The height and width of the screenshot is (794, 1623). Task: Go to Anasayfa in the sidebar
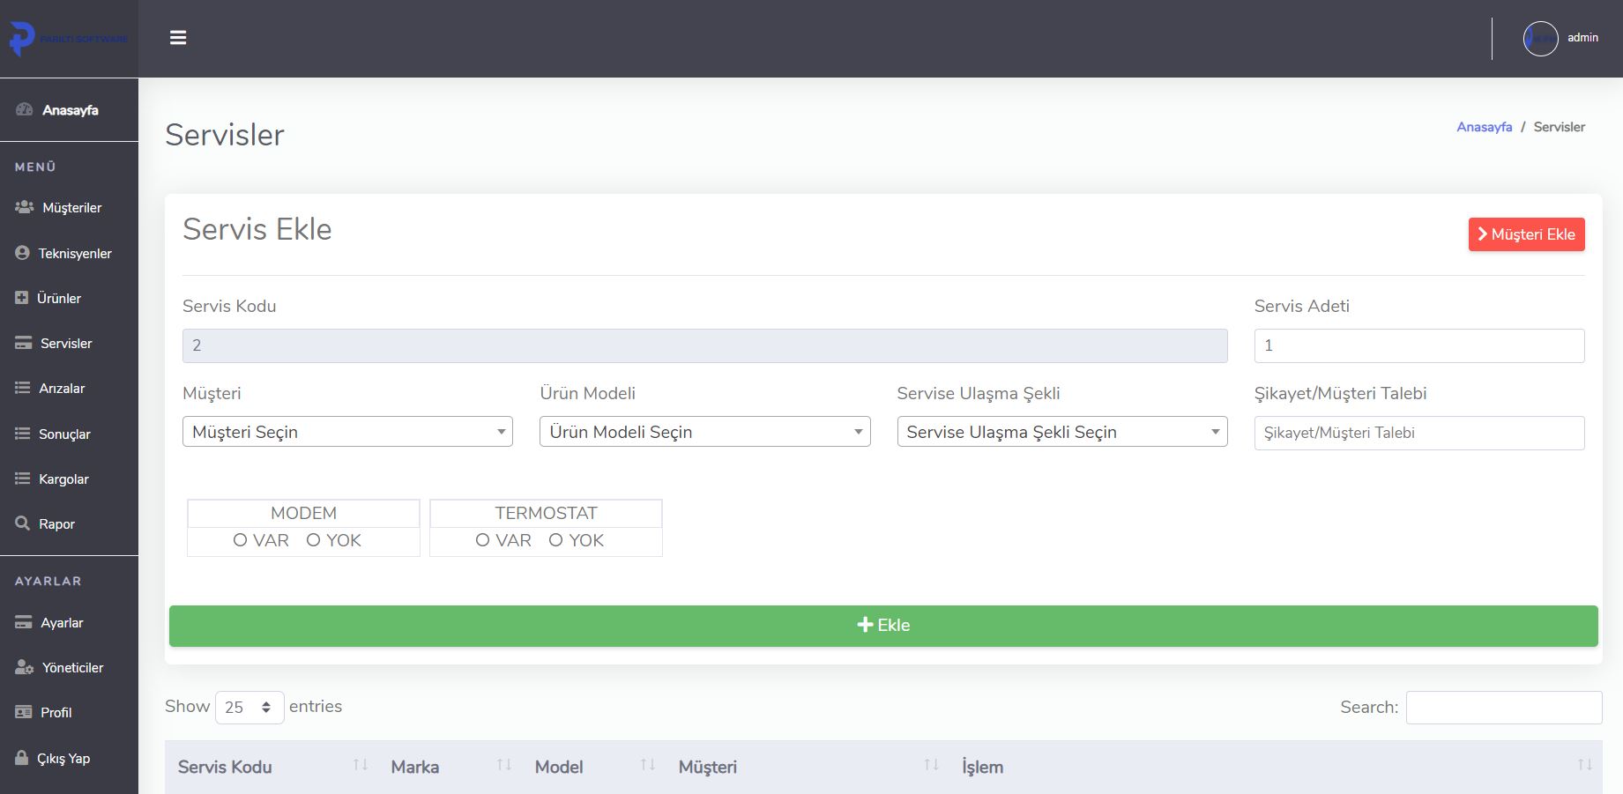(70, 110)
